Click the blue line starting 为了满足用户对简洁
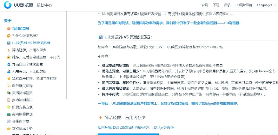The image size is (278, 135). [x=170, y=23]
